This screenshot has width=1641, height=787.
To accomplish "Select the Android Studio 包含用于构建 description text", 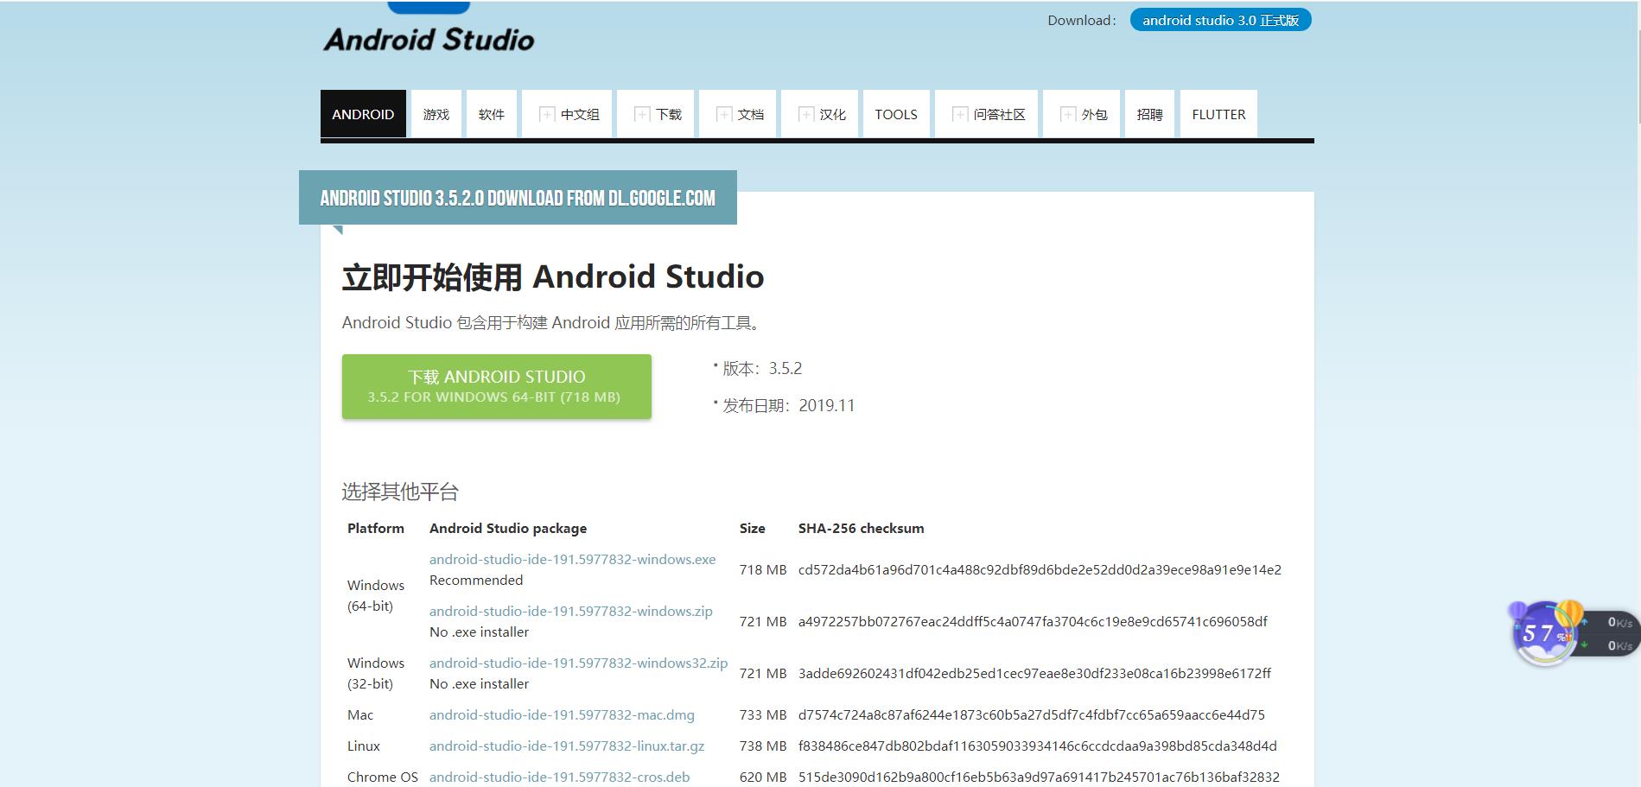I will [553, 322].
